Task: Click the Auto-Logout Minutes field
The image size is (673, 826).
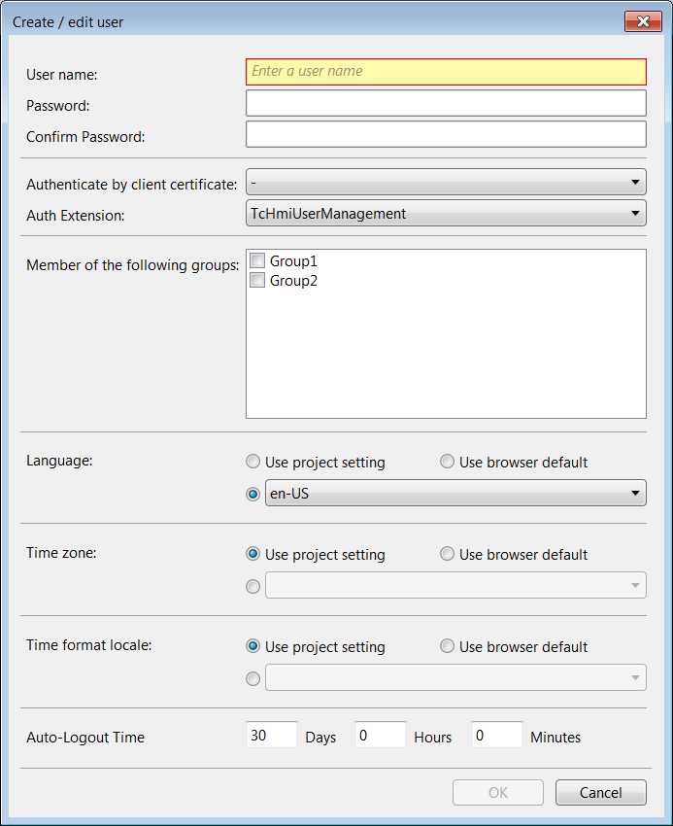Action: 496,735
